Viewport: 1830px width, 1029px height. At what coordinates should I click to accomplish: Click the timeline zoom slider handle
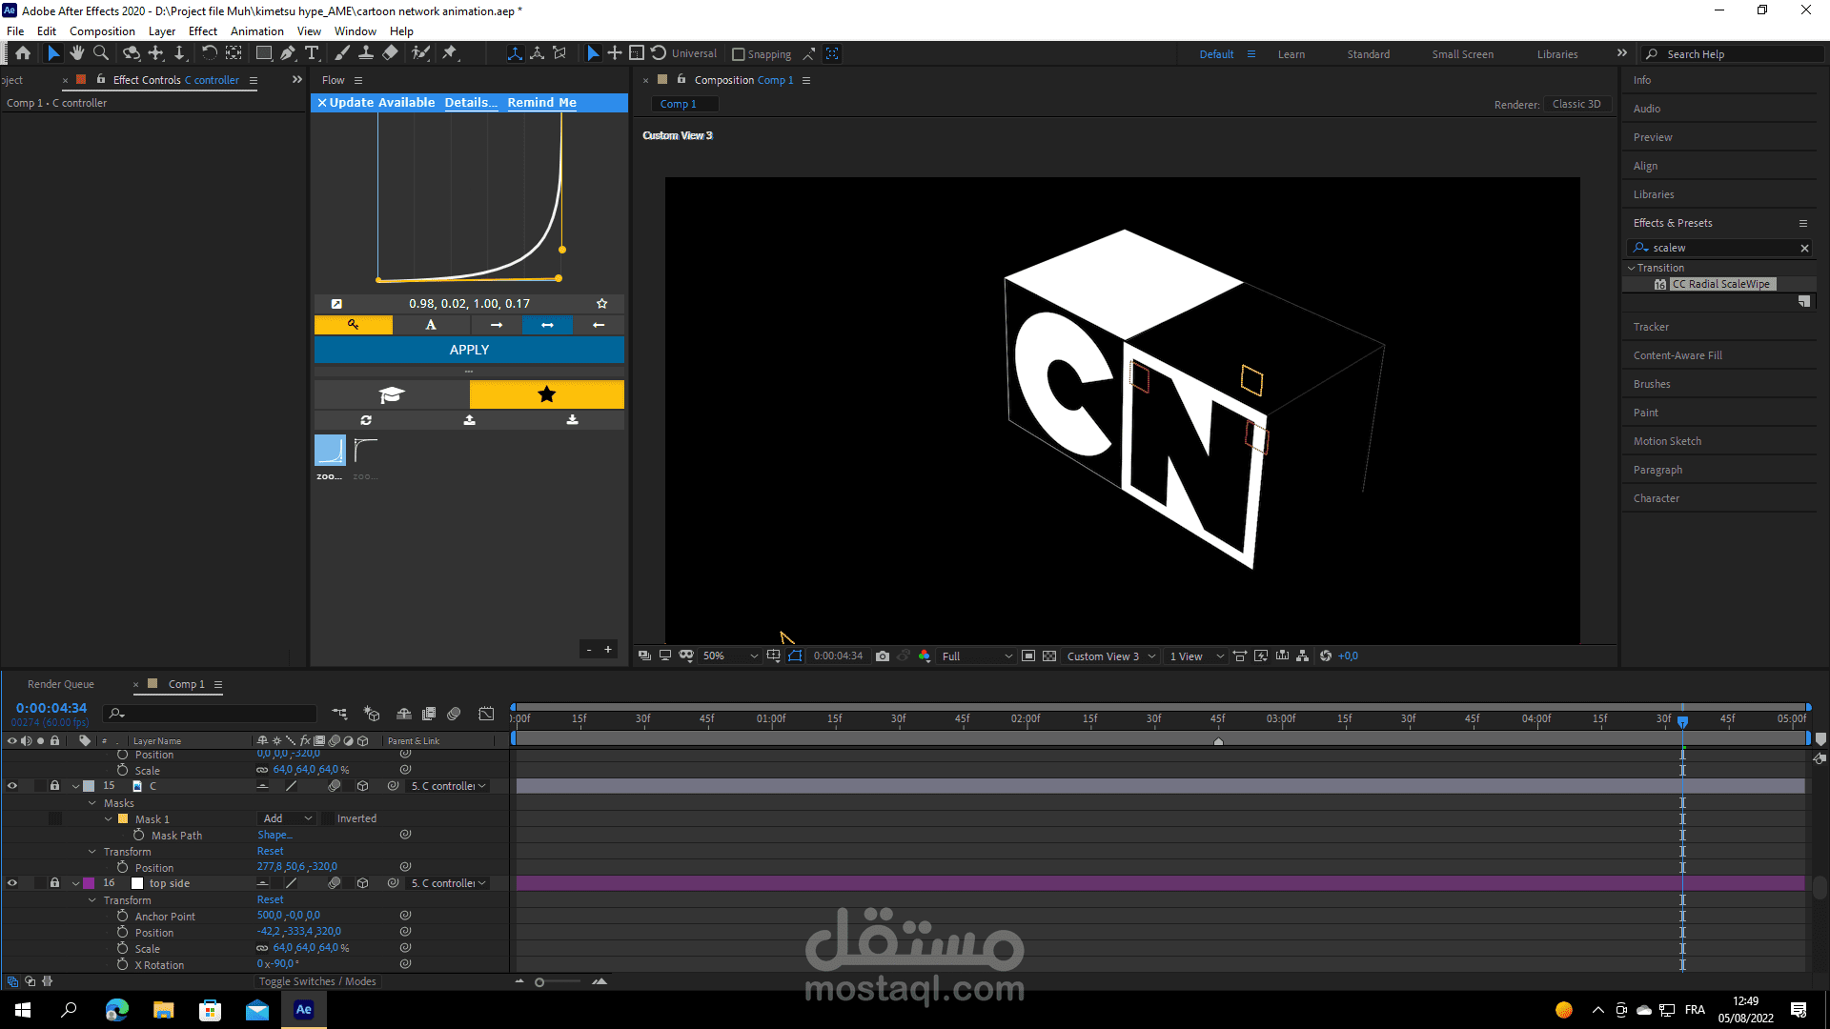click(x=539, y=982)
